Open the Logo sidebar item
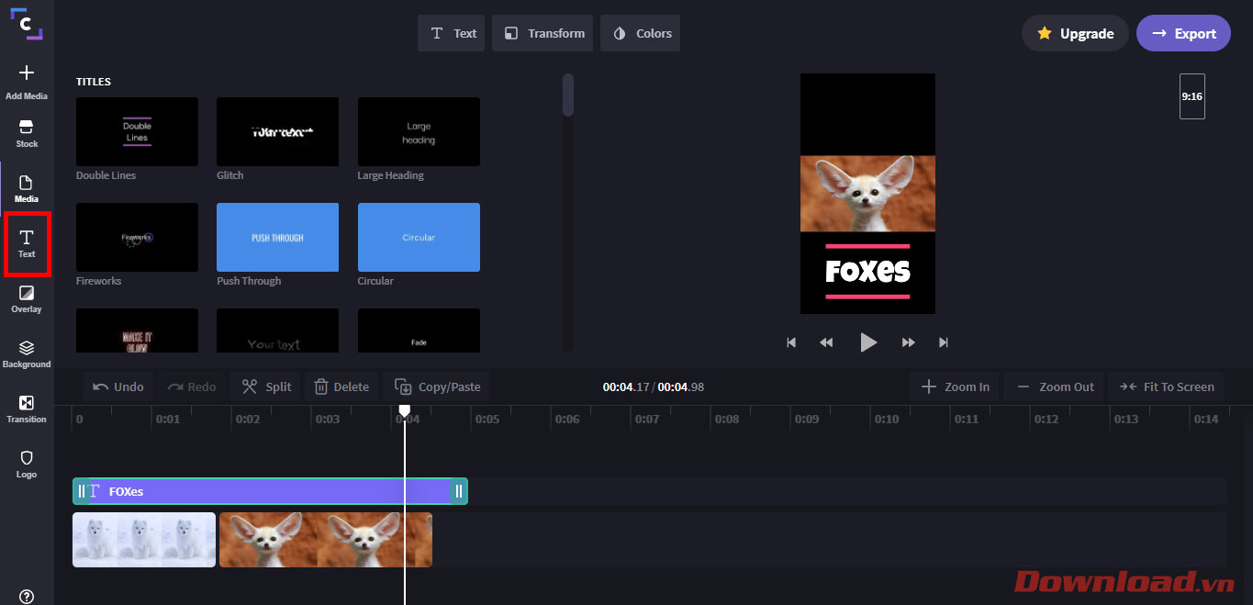1253x605 pixels. point(27,464)
